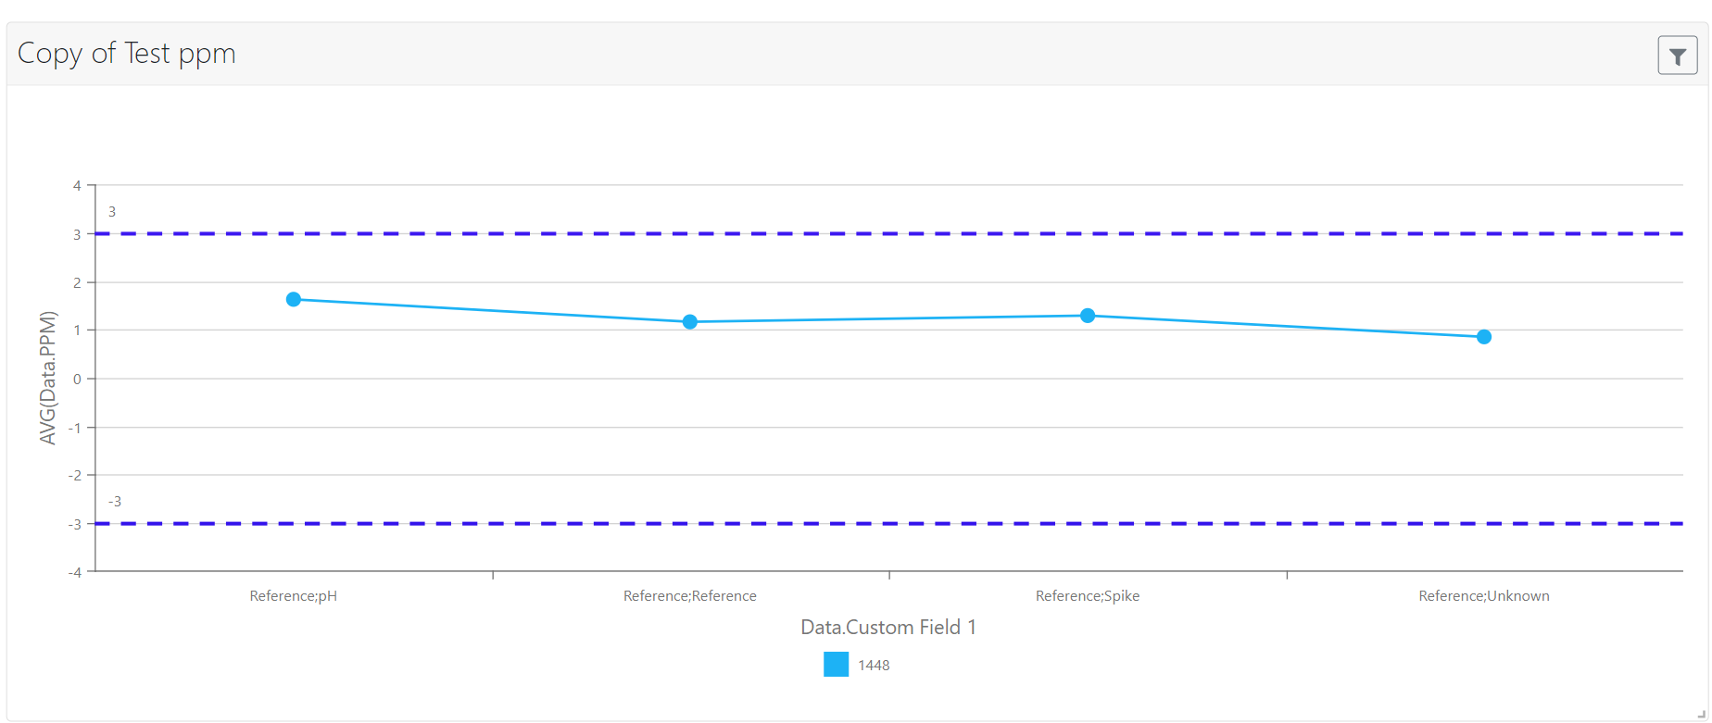Click the Reference;Unknown axis label
This screenshot has height=723, width=1712.
[x=1484, y=596]
